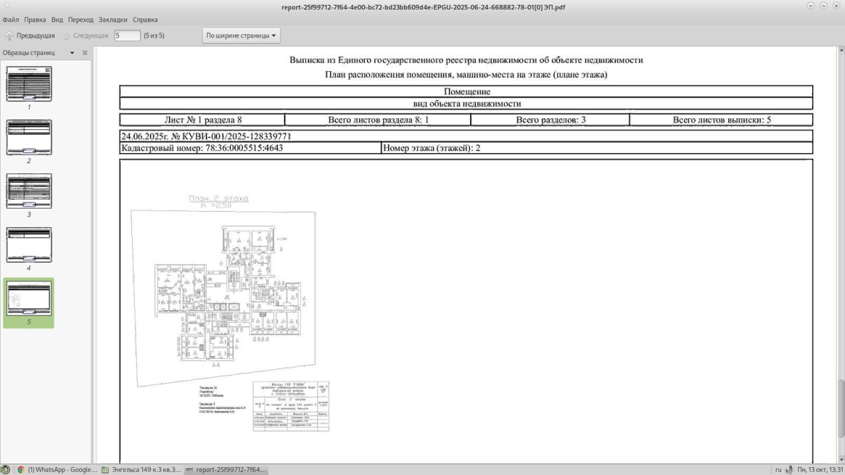Click the sound volume tray icon
Screen dimensions: 845x475
point(789,470)
